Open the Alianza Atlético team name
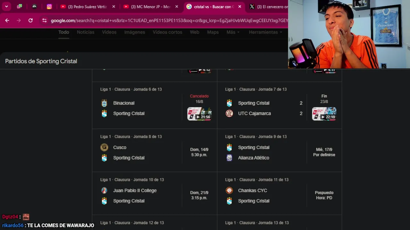This screenshot has width=410, height=230. pos(253,158)
